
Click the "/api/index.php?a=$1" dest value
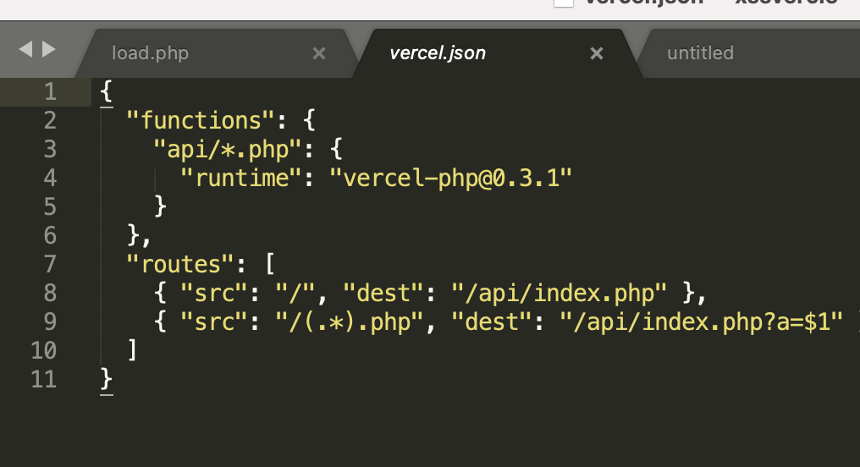(x=701, y=322)
